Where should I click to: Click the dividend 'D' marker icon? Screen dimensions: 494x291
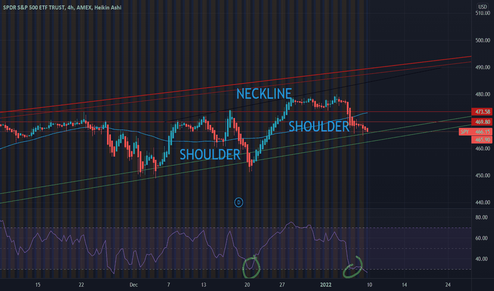click(x=239, y=202)
